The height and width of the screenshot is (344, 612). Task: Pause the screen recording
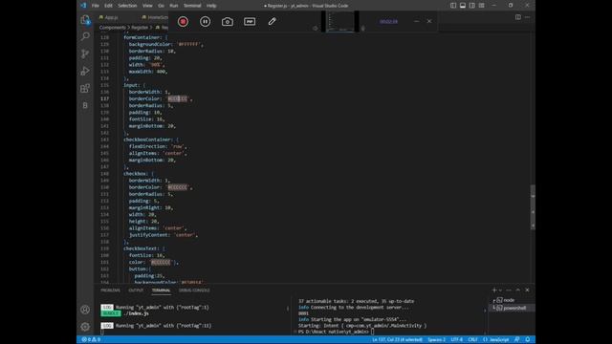205,21
